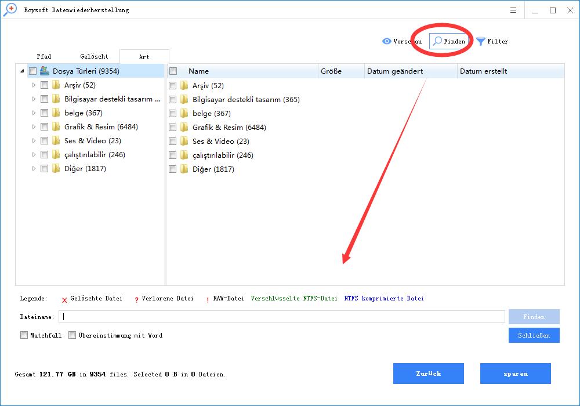The image size is (580, 406).
Task: Expand the belge (367) tree node
Action: click(34, 113)
